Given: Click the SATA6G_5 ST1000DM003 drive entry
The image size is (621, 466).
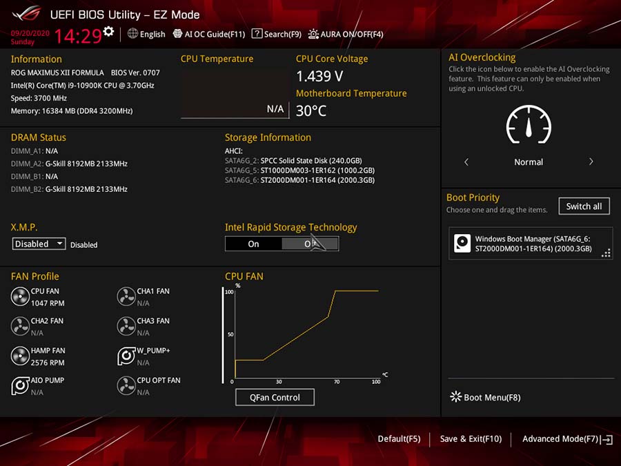Looking at the screenshot, I should [300, 171].
